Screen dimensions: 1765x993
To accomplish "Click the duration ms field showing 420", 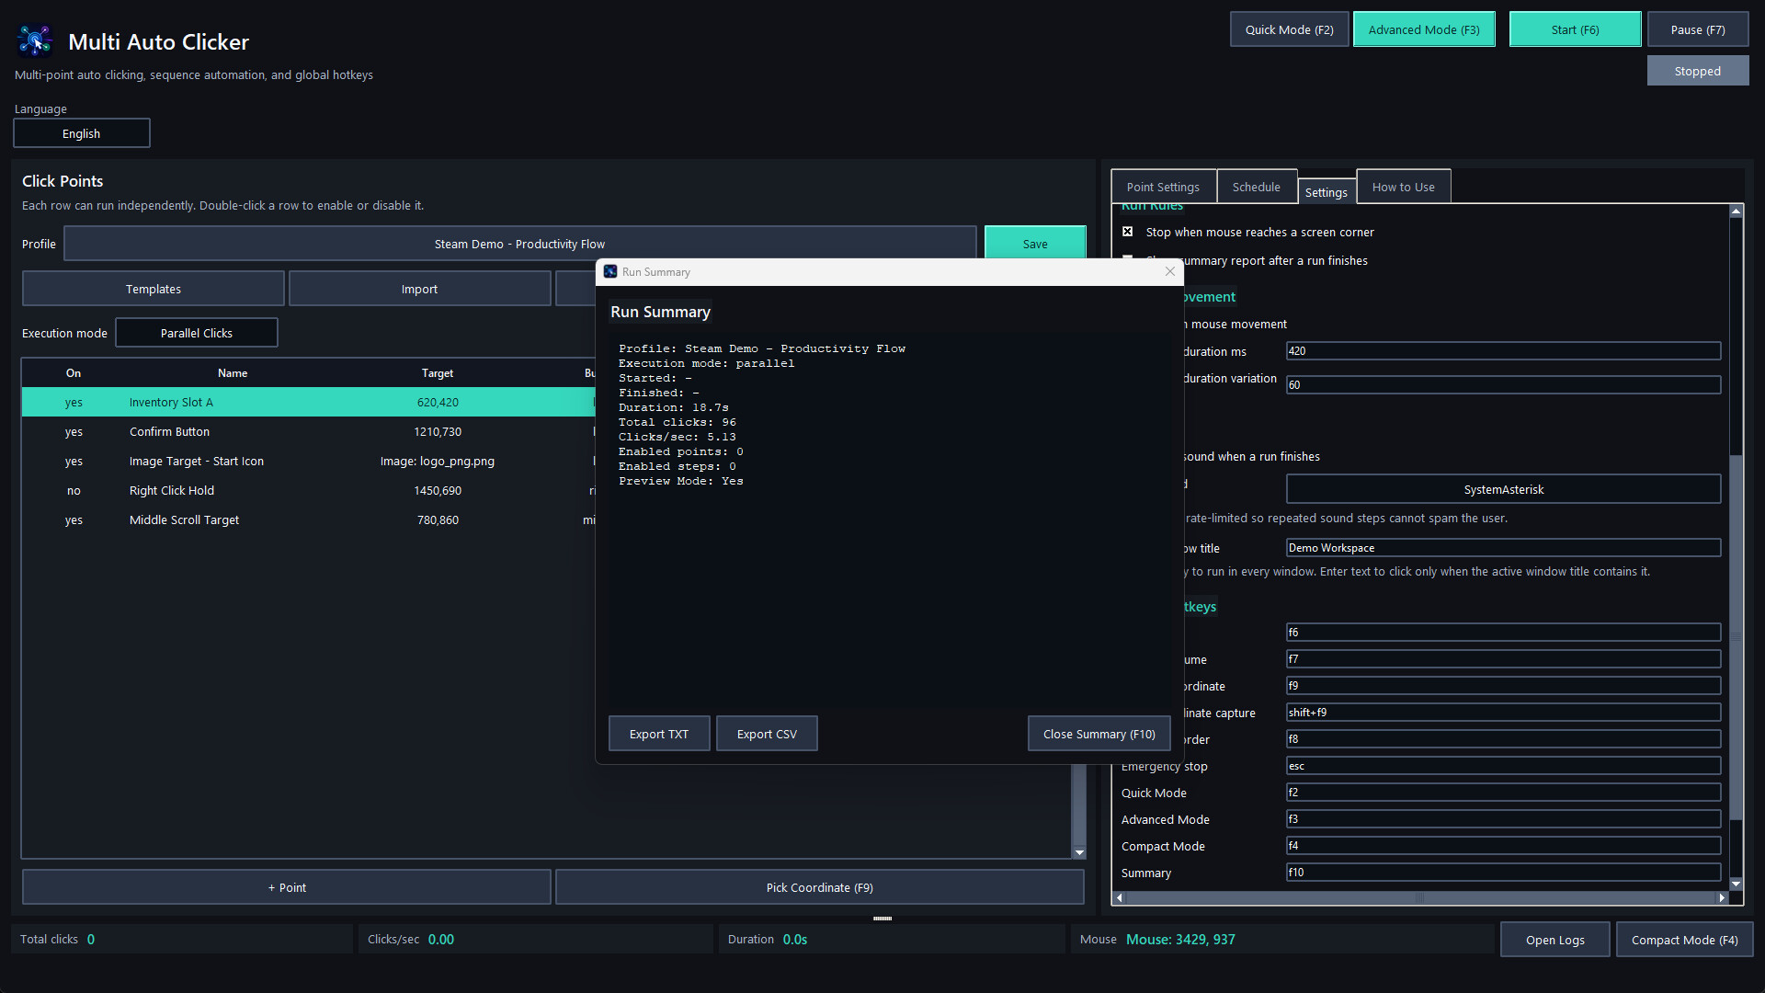I will 1503,350.
